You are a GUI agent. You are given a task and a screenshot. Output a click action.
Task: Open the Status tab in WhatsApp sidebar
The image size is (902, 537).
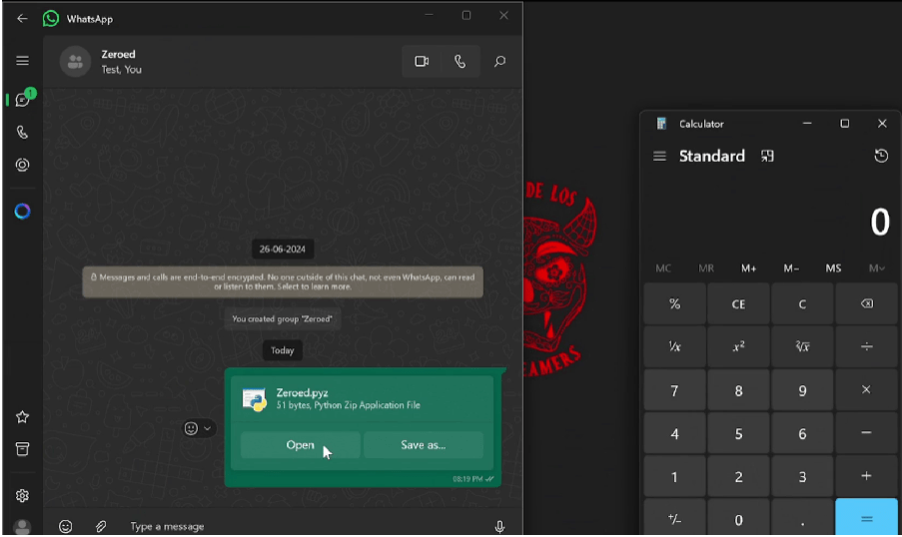(22, 165)
